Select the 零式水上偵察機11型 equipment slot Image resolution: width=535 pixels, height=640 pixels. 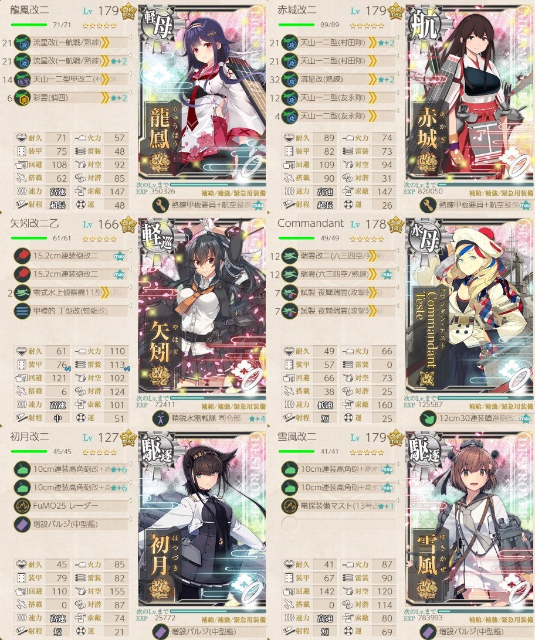pyautogui.click(x=70, y=292)
